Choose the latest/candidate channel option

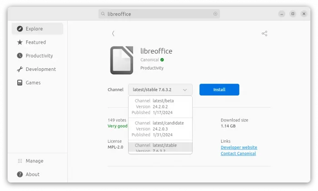click(160, 129)
